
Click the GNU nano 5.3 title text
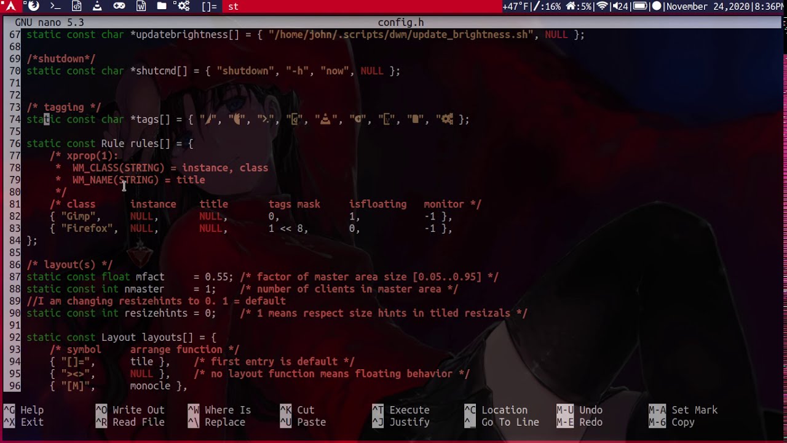point(49,23)
